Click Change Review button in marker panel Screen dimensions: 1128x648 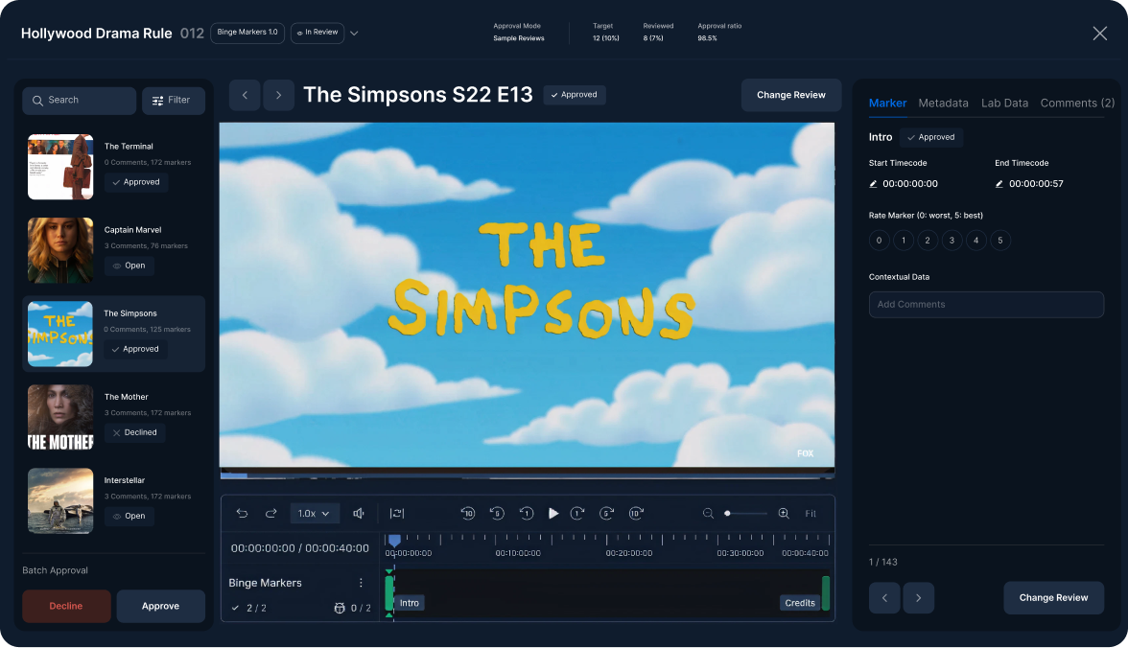pos(1053,597)
